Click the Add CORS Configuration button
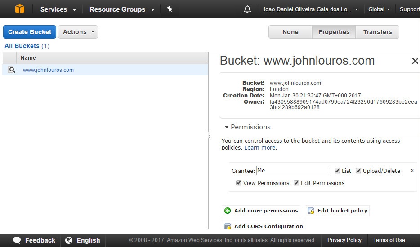The width and height of the screenshot is (420, 247). point(264,226)
